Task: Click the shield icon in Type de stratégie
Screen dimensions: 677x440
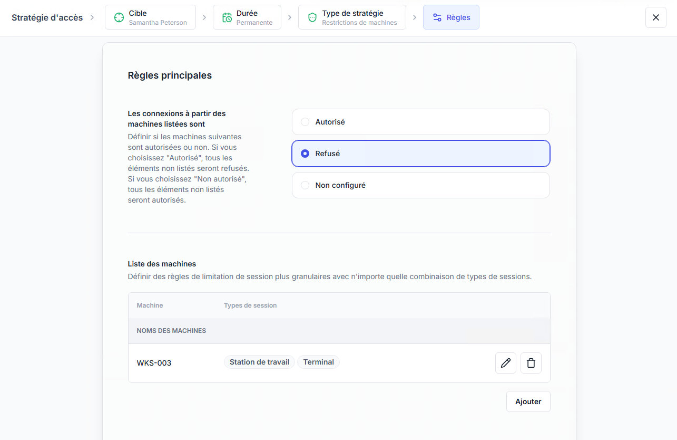Action: pos(312,17)
